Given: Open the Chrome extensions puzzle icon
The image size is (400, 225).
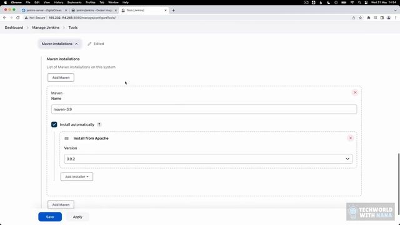Looking at the screenshot, I should click(x=368, y=17).
